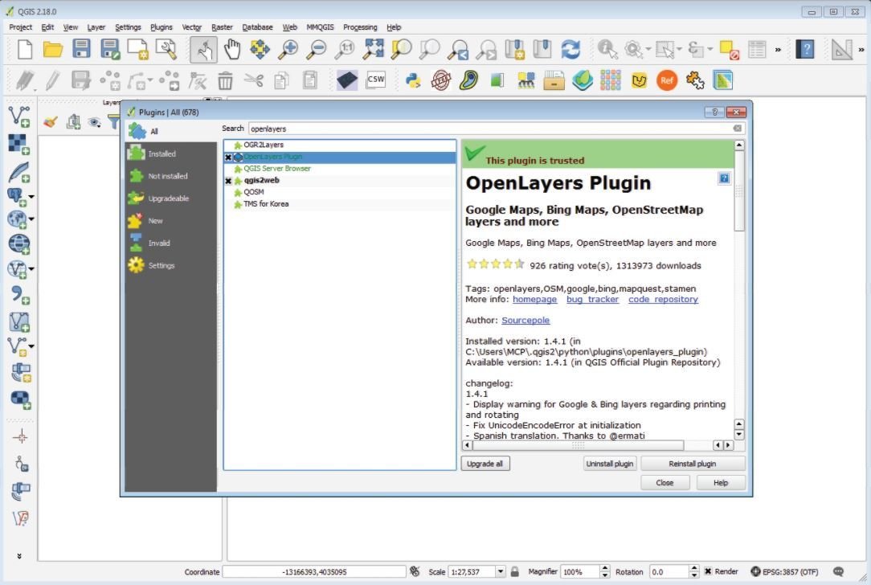871x585 pixels.
Task: Click the Add Vector Layer icon in sidebar
Action: [x=19, y=117]
